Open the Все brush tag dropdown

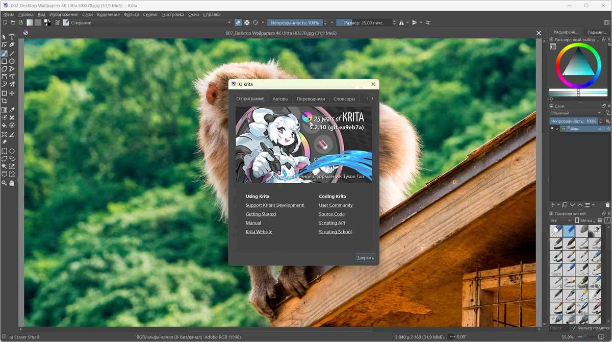(561, 221)
